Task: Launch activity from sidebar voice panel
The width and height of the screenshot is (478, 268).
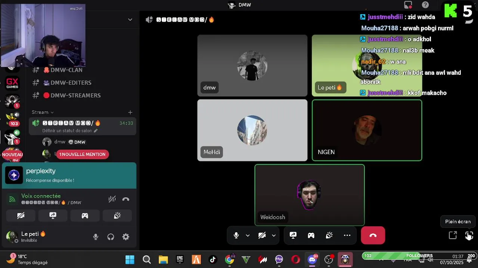Action: [x=85, y=216]
